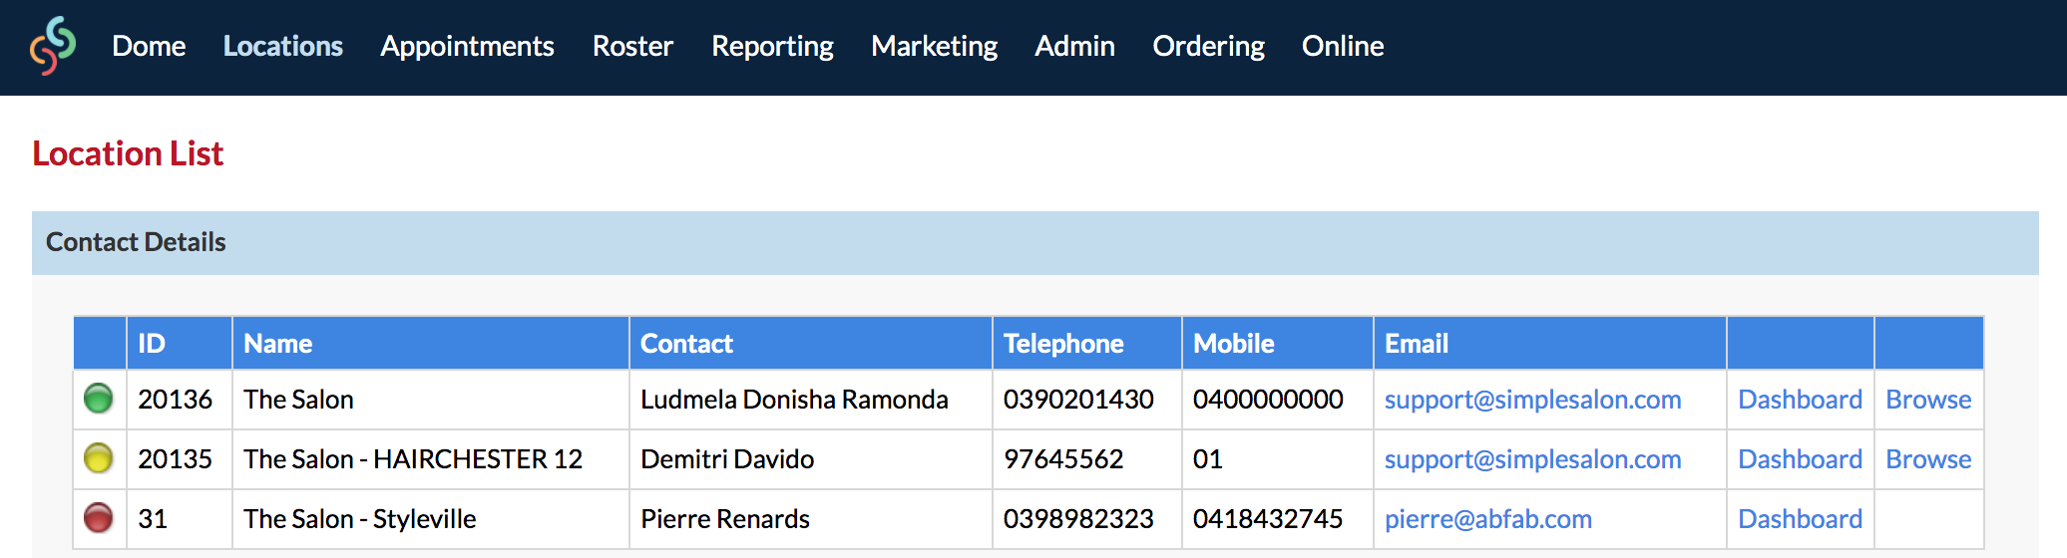Viewport: 2067px width, 558px height.
Task: Click the Simple Salon logo icon
Action: [53, 46]
